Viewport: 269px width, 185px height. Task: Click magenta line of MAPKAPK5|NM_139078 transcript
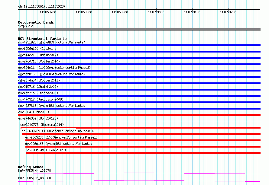139,173
